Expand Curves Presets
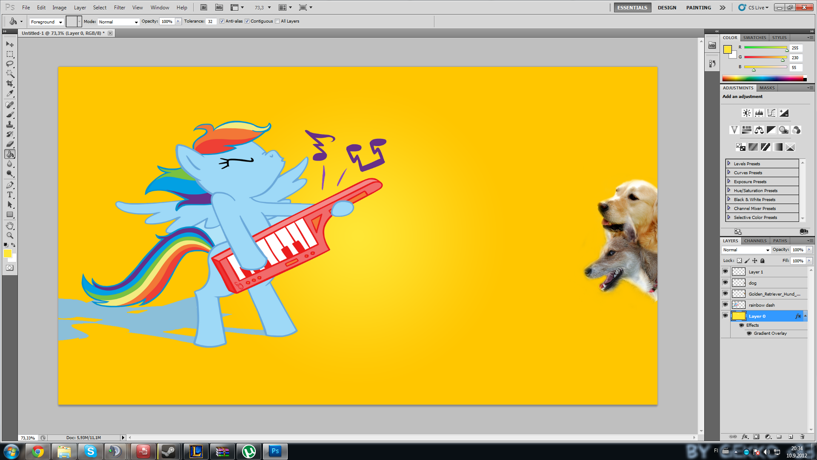 pos(728,172)
